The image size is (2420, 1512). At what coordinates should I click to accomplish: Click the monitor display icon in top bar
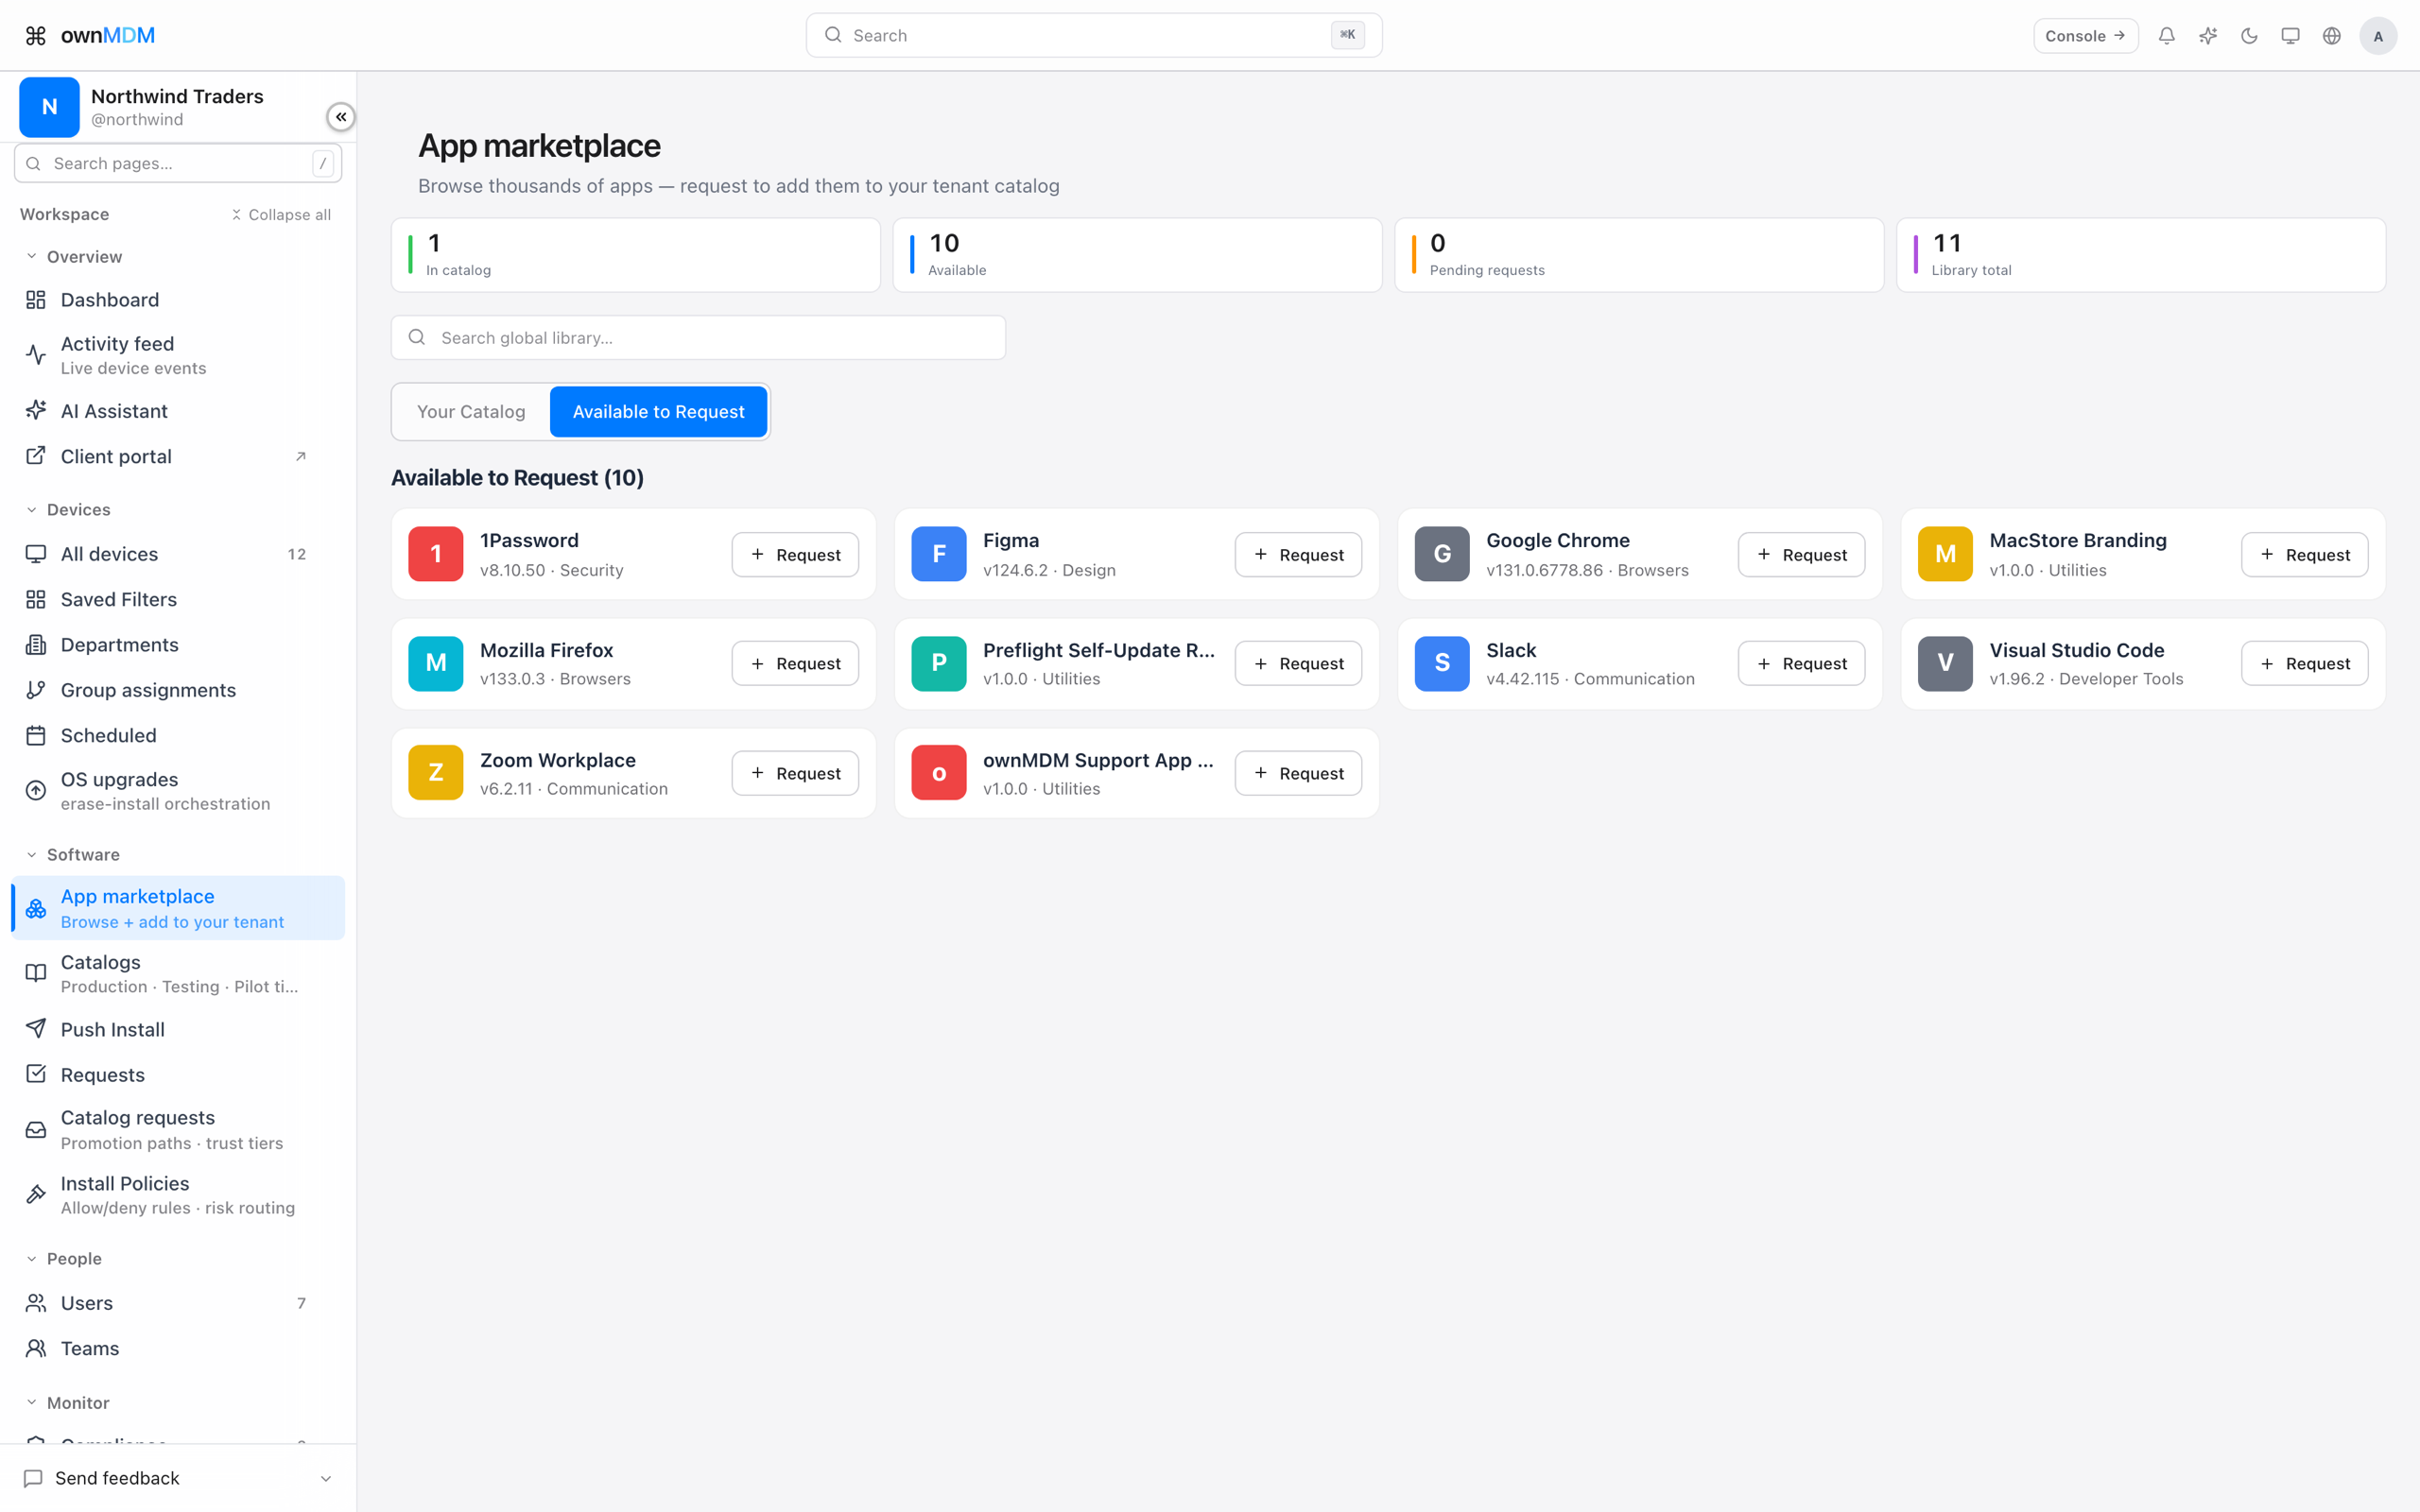click(x=2290, y=36)
